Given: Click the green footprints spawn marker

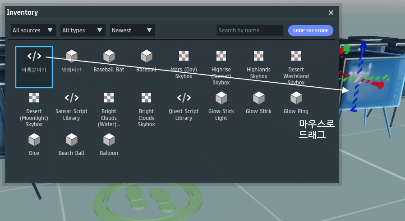Looking at the screenshot, I should click(x=148, y=202).
